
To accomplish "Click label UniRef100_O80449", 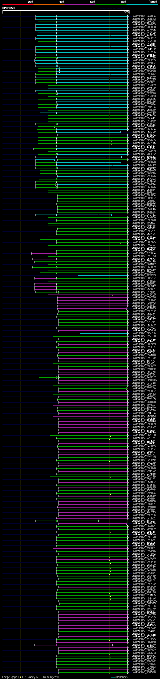I will (143, 576).
